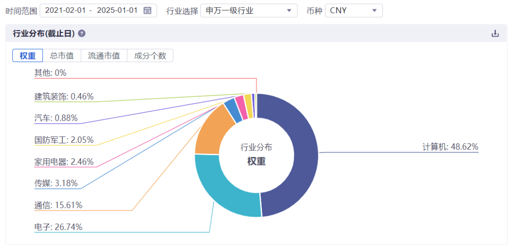Switch to the 流通市值 tab
This screenshot has width=508, height=251.
click(x=104, y=55)
